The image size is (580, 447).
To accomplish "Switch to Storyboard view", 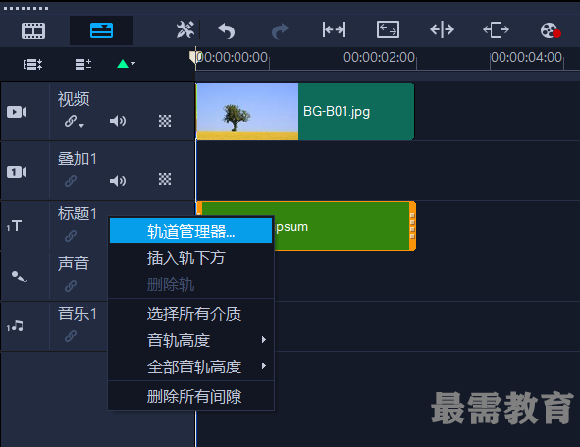I will (x=33, y=30).
